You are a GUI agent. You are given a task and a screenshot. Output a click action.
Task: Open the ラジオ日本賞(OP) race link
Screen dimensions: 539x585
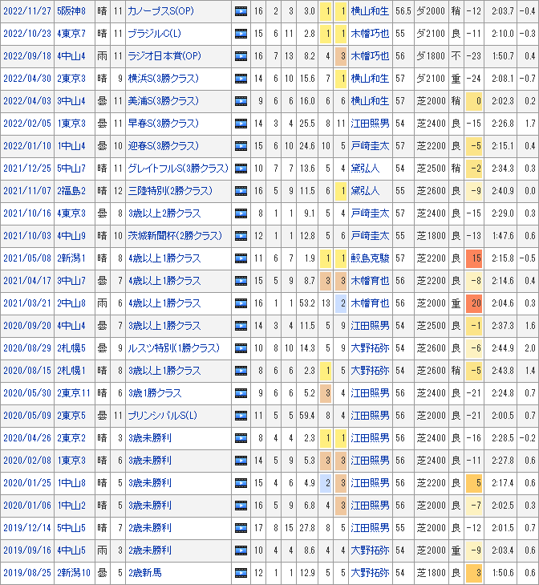164,56
